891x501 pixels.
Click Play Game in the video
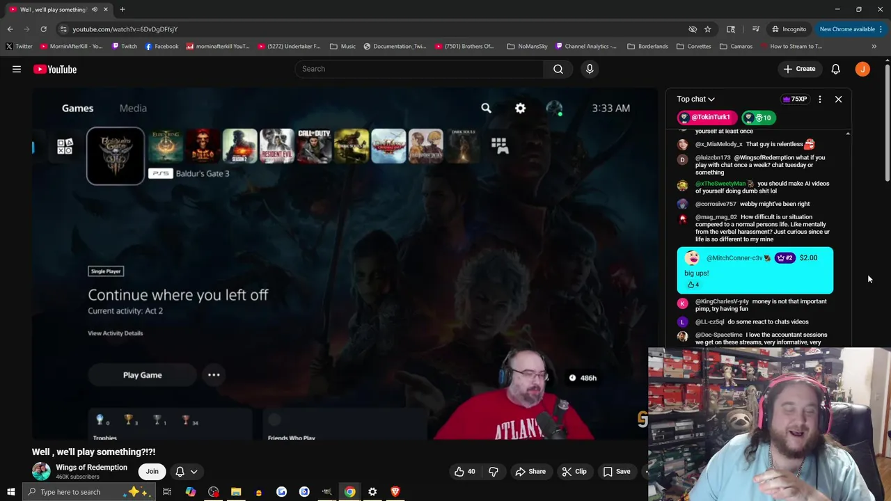point(143,375)
